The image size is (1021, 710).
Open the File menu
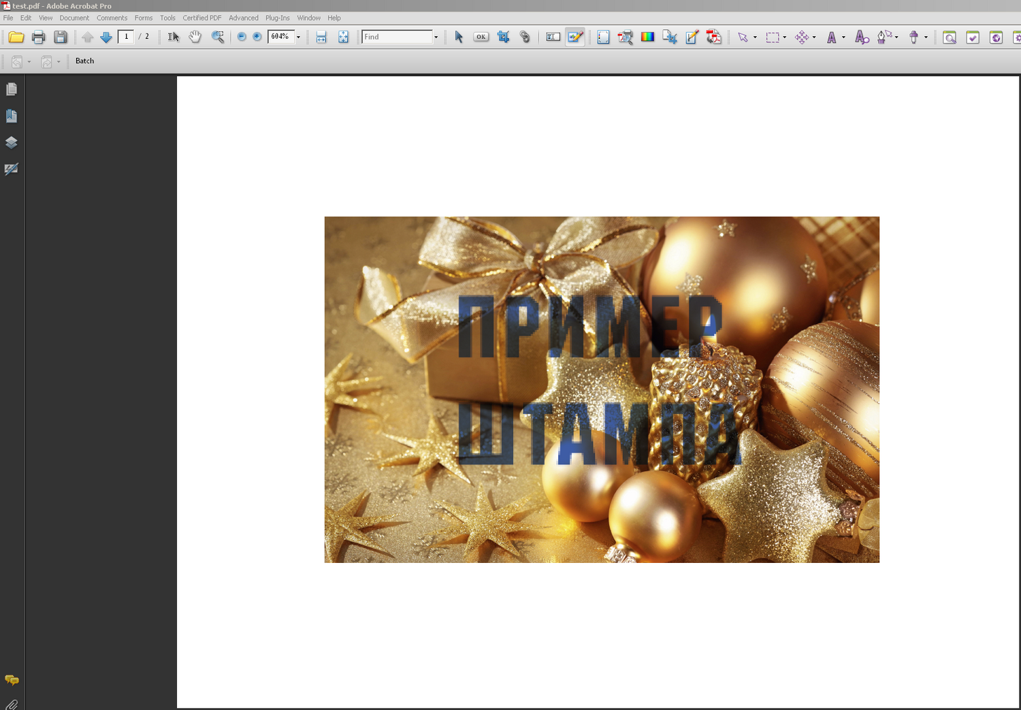point(8,18)
